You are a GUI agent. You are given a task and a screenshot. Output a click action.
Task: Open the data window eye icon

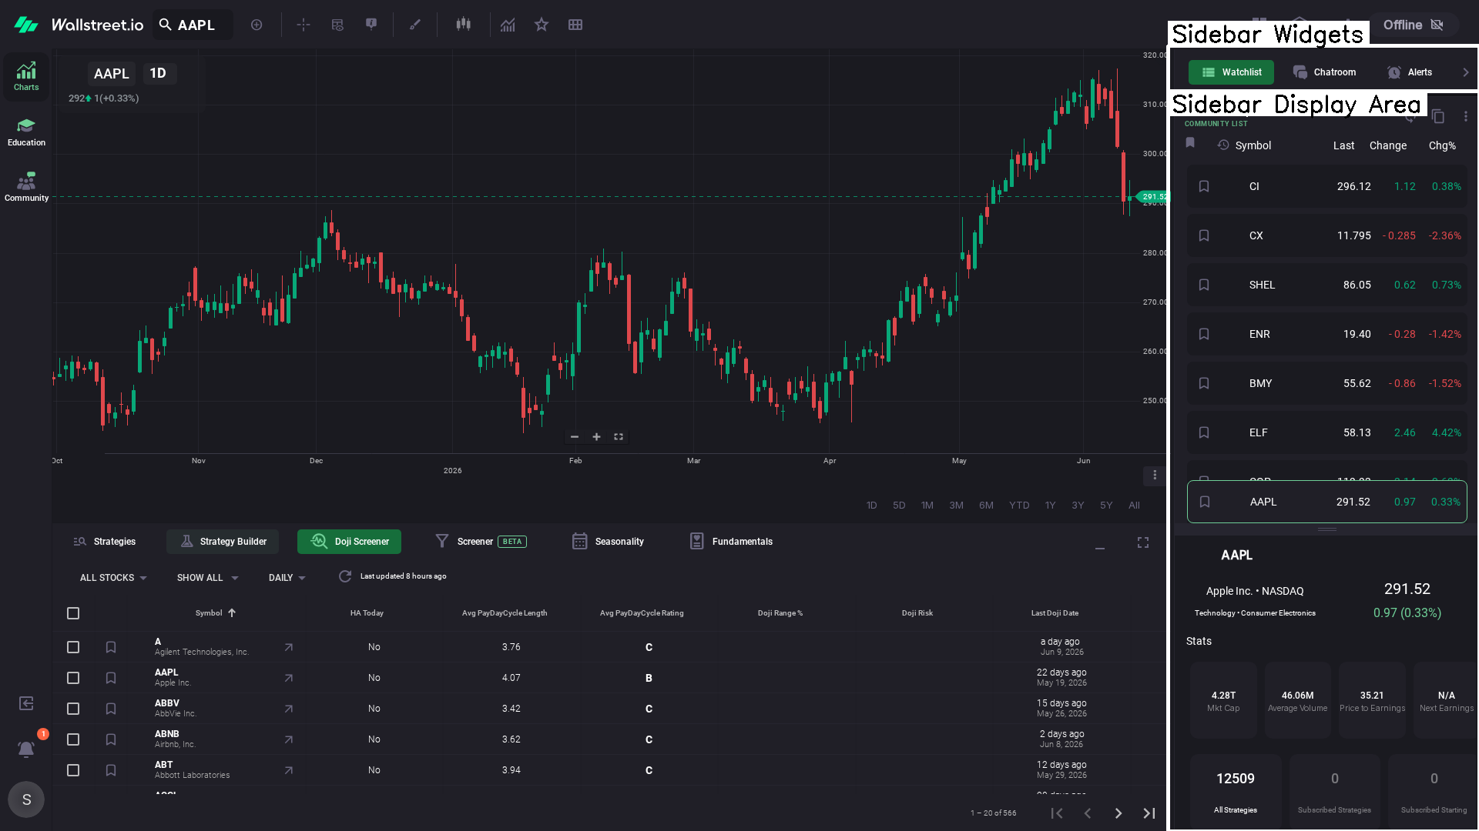tap(337, 25)
